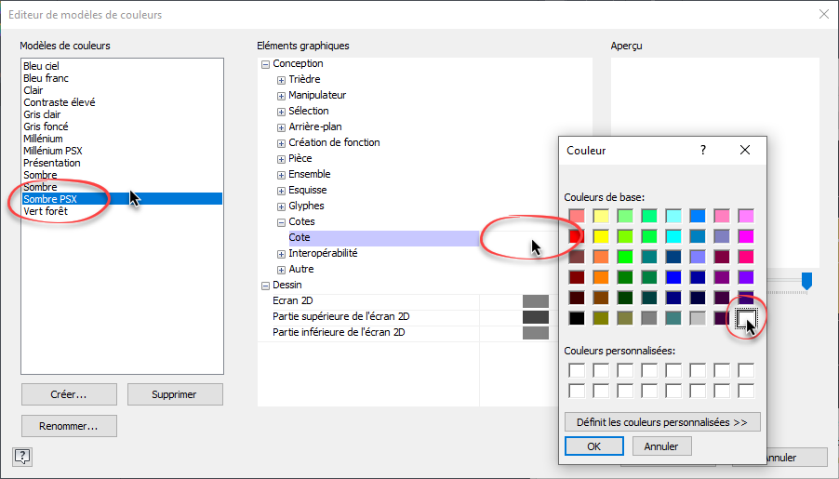Select the first custom color slot
Screen dimensions: 839x479
pos(577,370)
